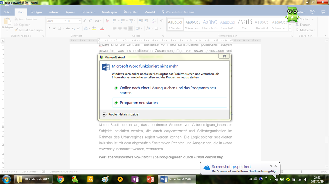Viewport: 329px width, 184px height.
Task: Click the text highlight color
Action: click(94, 28)
